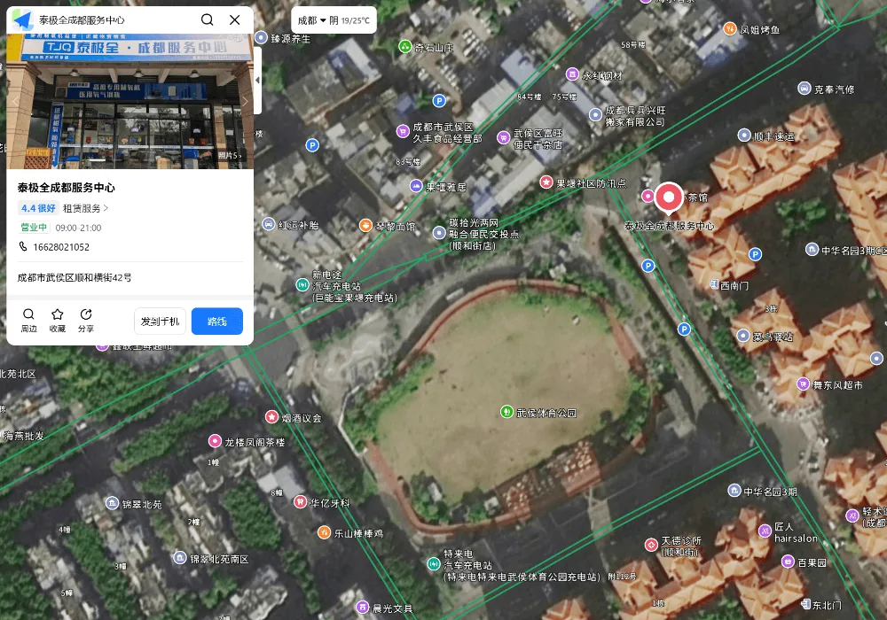The image size is (887, 620).
Task: Select the 天德诊所 clinic marker
Action: tap(651, 545)
